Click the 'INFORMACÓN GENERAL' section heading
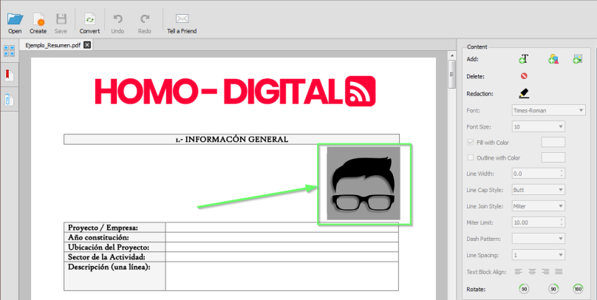The width and height of the screenshot is (597, 300). 236,140
